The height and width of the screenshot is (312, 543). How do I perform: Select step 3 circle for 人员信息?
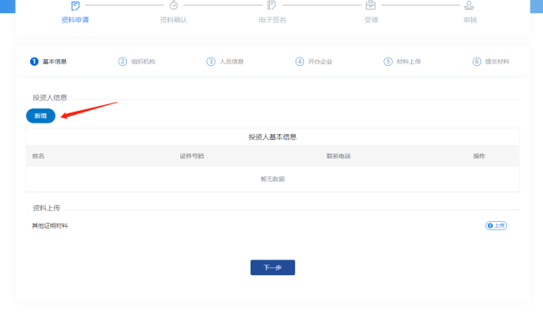tap(211, 62)
